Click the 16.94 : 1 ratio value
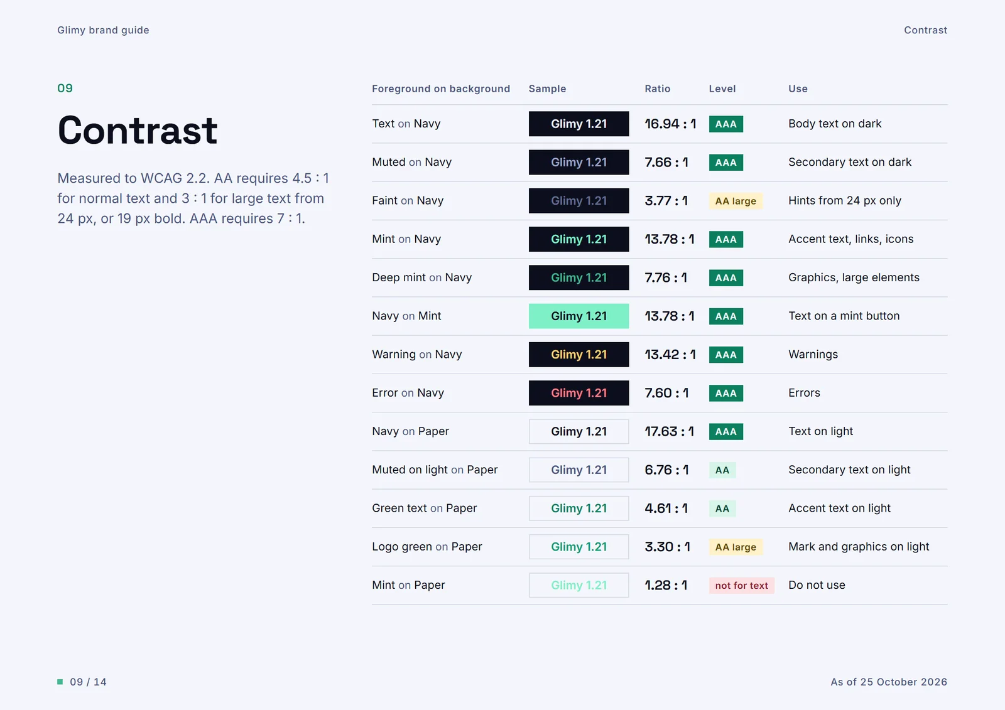 [x=670, y=124]
